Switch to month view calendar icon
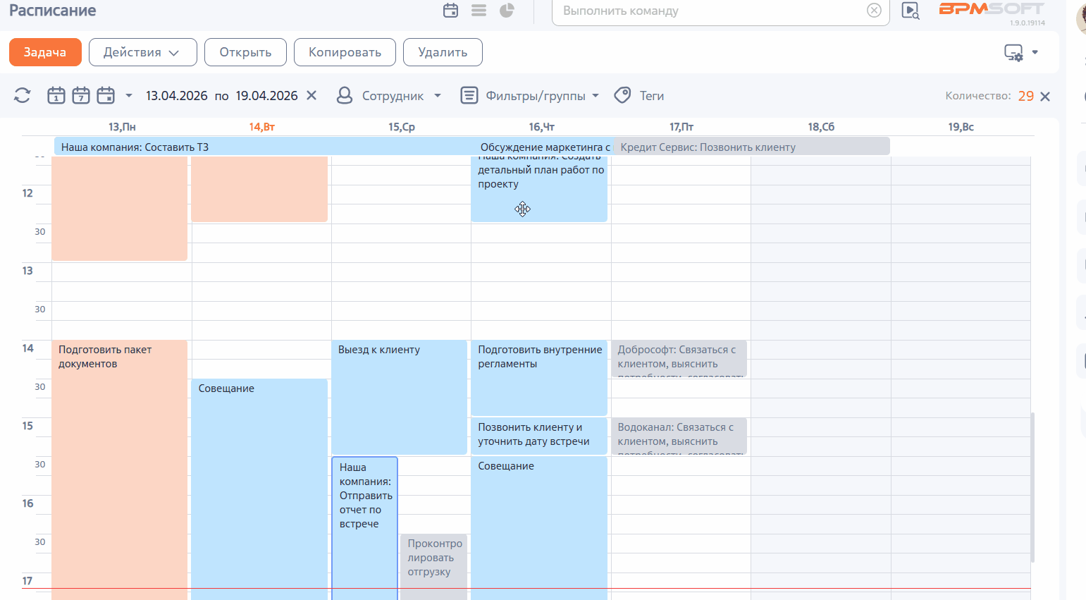This screenshot has width=1086, height=600. click(x=106, y=95)
